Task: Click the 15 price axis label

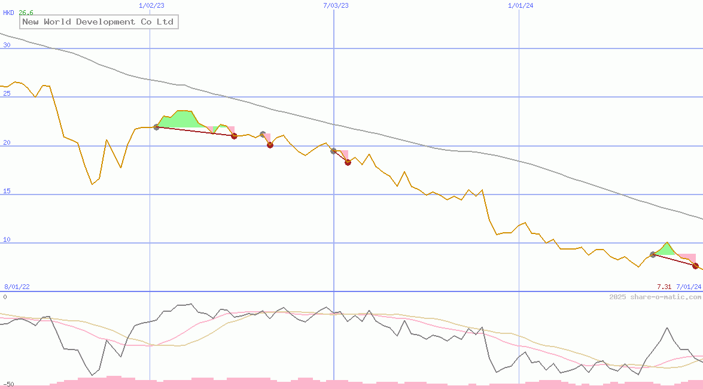Action: coord(7,191)
